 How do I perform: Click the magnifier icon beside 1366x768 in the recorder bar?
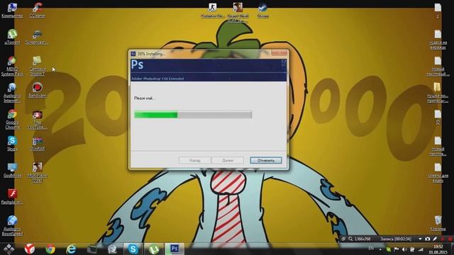click(350, 239)
